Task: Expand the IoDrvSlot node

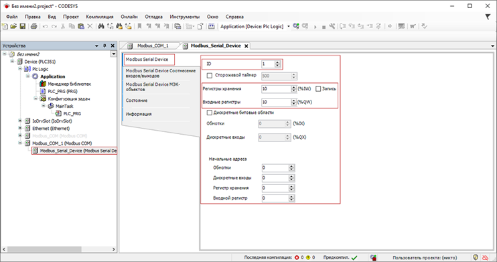Action: coord(20,121)
